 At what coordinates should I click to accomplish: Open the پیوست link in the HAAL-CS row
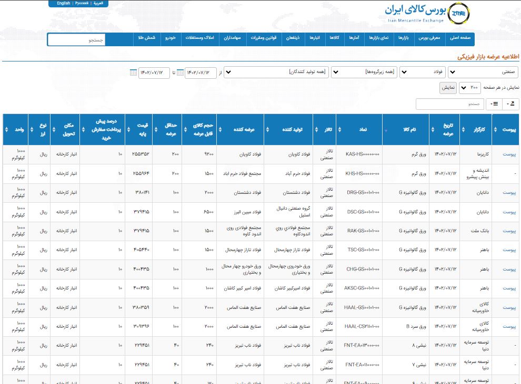point(509,327)
